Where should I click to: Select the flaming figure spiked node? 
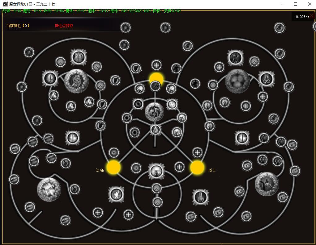pos(117,194)
